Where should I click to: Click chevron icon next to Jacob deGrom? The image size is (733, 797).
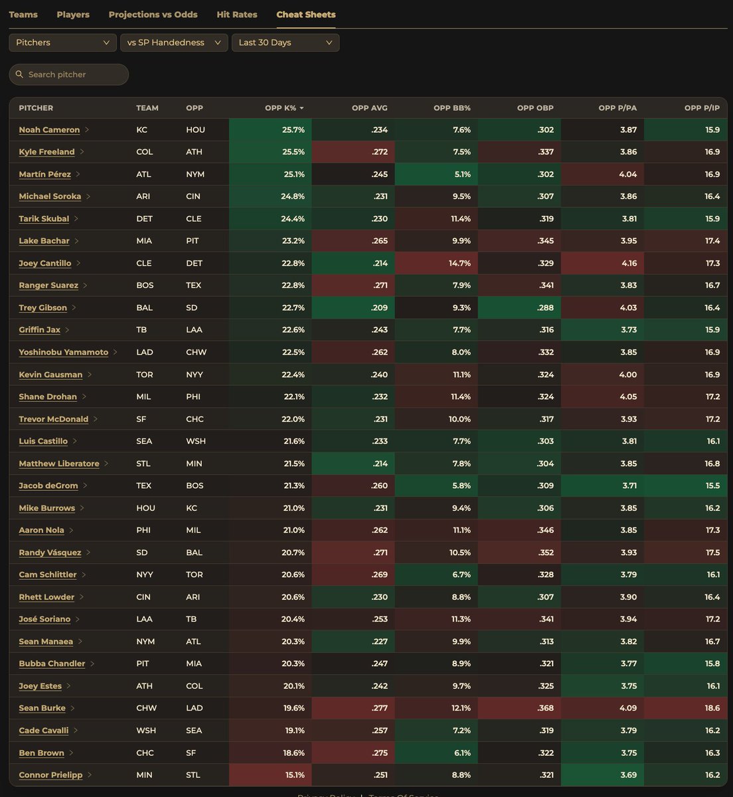click(85, 486)
